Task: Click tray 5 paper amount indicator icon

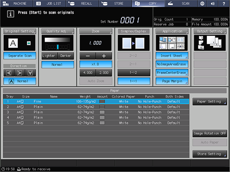Action: (102, 123)
